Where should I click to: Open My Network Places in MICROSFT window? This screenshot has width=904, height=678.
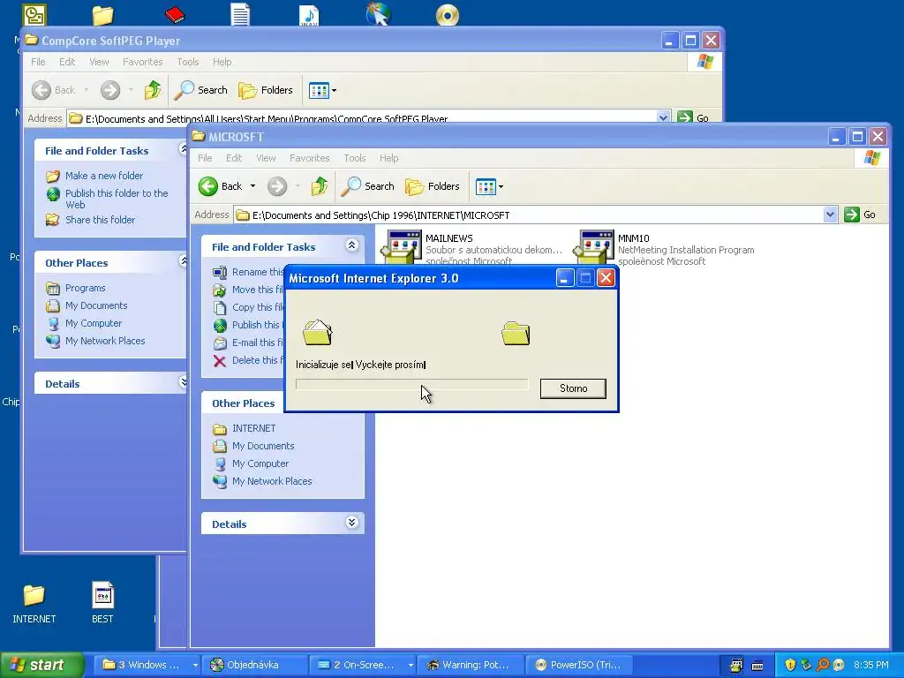pyautogui.click(x=272, y=481)
